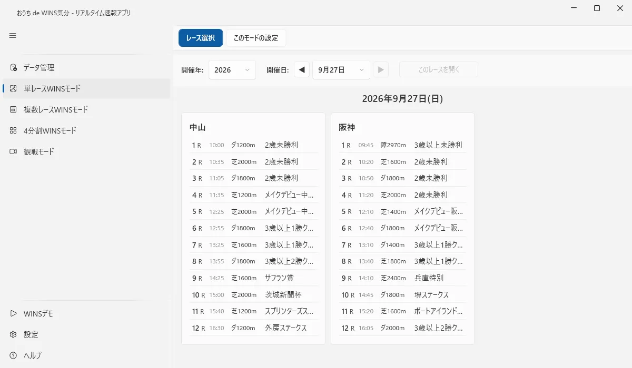Screen dimensions: 632x368
Task: Select 中山 12R 外房ステークス
Action: 253,328
